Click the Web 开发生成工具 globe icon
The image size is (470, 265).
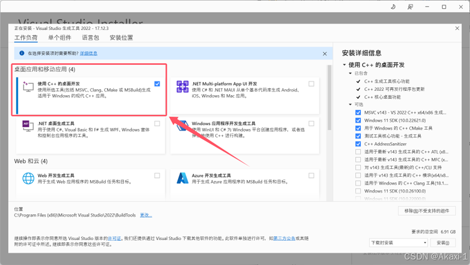click(28, 178)
